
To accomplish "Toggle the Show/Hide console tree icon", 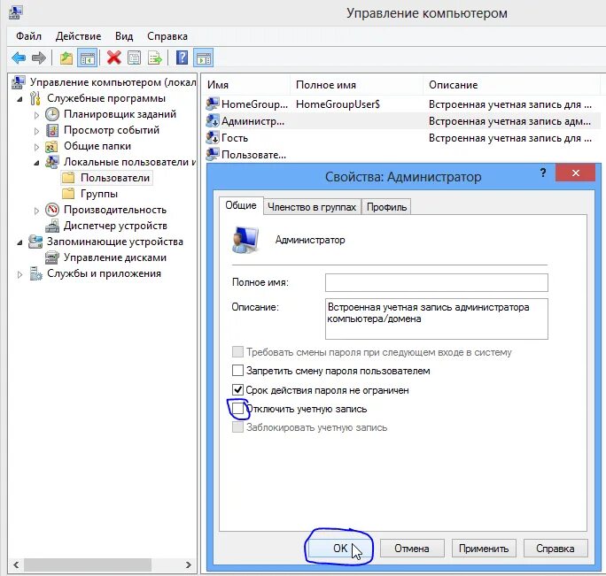I will [88, 58].
